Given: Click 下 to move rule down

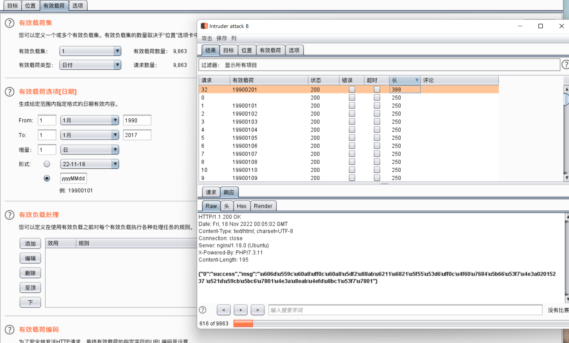Looking at the screenshot, I should [30, 302].
